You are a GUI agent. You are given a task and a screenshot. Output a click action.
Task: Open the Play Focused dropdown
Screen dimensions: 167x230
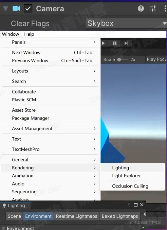(x=156, y=59)
